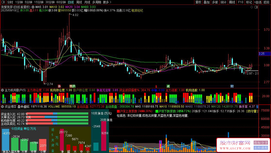The image size is (271, 153).
Task: Click the 复权 adjustment button
Action: [x=198, y=2]
